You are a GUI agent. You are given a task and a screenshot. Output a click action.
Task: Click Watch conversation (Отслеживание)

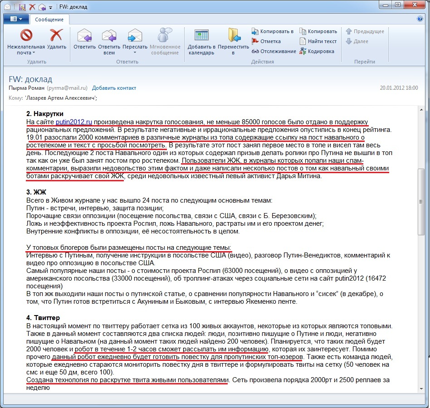(x=274, y=51)
